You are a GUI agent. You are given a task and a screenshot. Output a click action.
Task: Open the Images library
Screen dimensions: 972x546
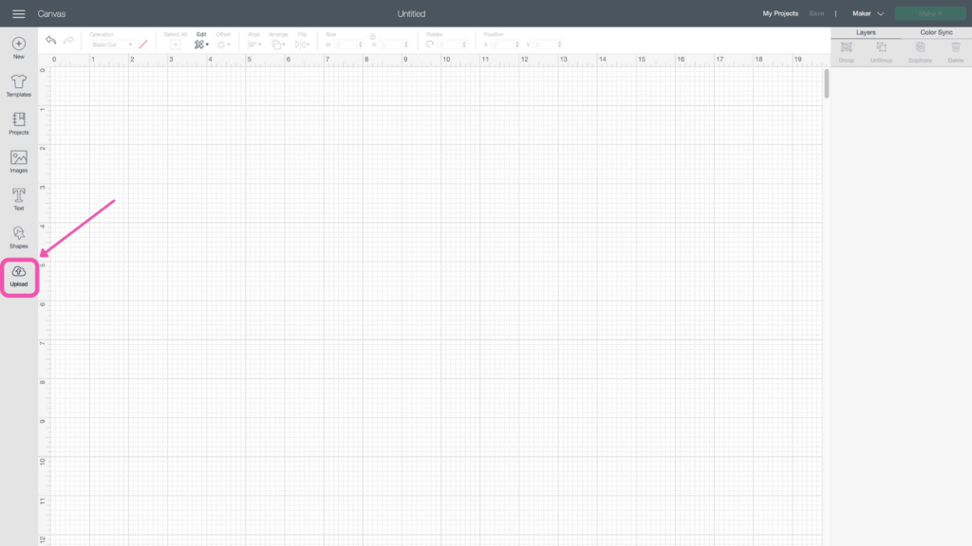point(19,161)
